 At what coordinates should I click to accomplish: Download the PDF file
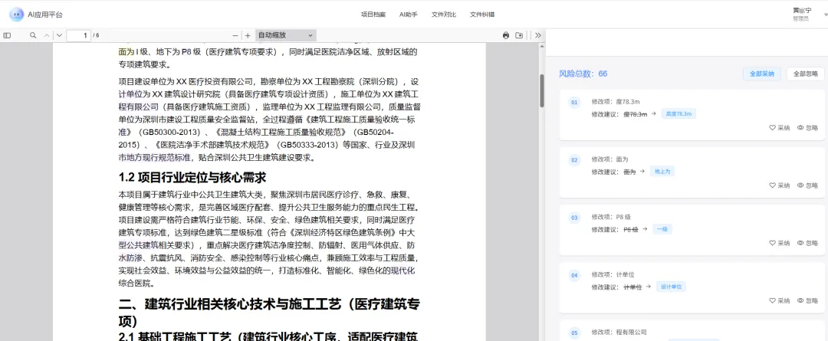[x=519, y=35]
